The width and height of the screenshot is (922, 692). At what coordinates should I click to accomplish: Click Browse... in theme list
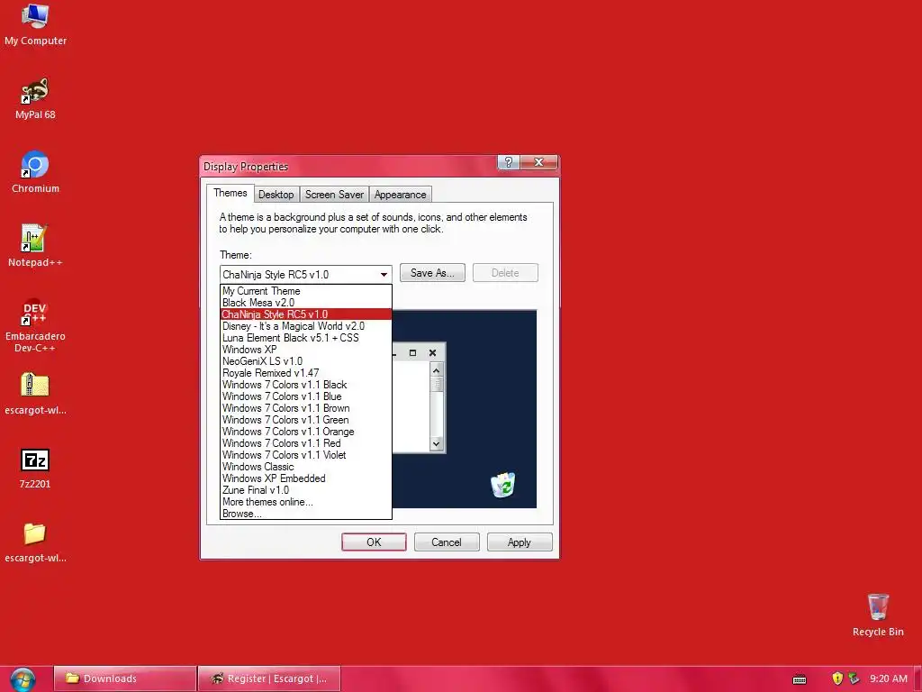pyautogui.click(x=306, y=514)
